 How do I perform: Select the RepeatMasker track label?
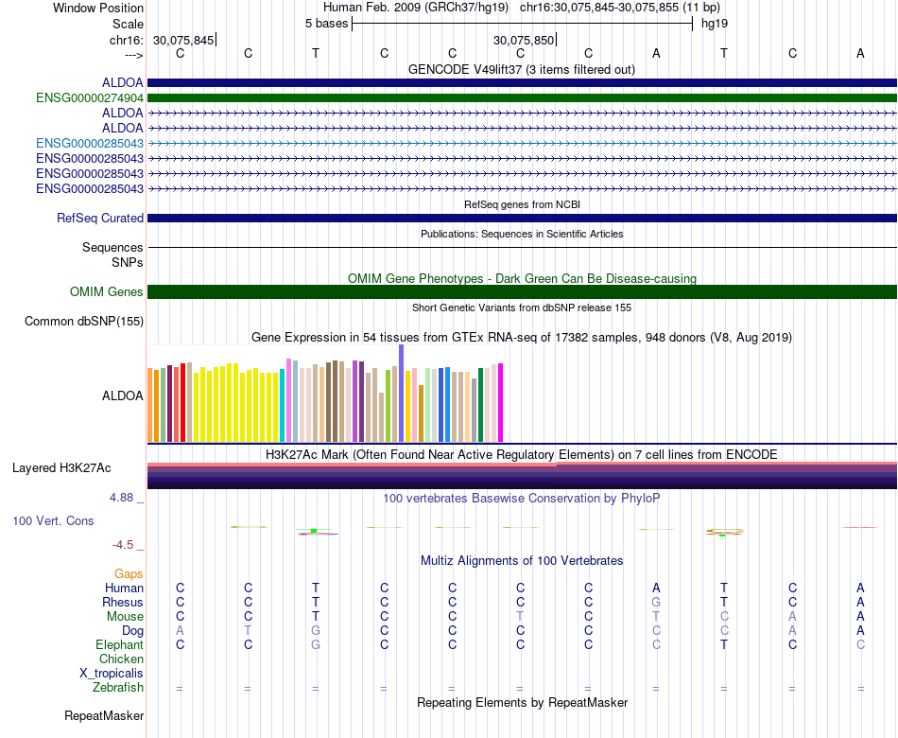(104, 715)
